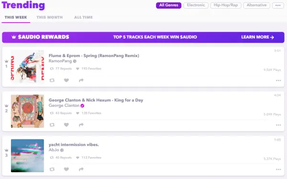
Task: Visit AbJo artist profile
Action: tap(54, 150)
